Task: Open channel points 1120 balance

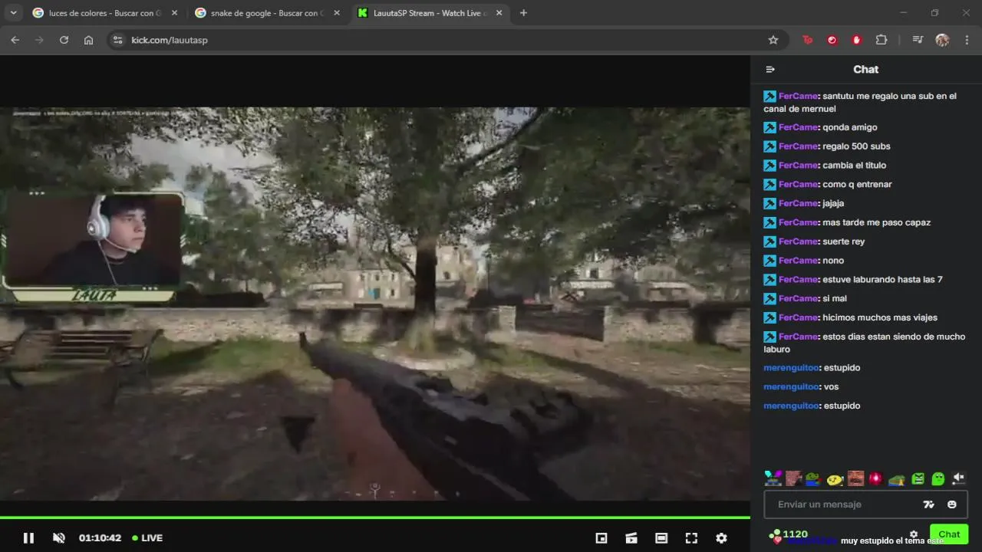Action: 789,534
